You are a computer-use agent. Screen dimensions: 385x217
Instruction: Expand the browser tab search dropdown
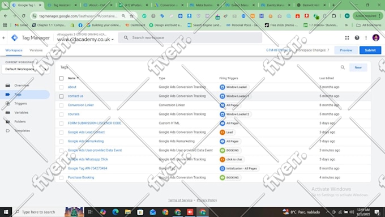pos(5,5)
